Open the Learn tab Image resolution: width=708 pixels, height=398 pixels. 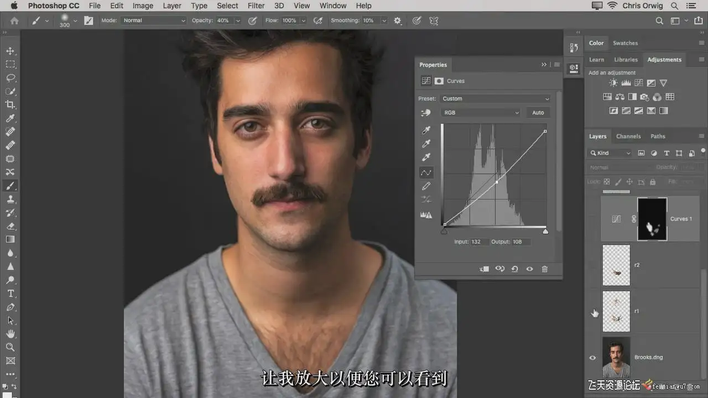coord(596,60)
